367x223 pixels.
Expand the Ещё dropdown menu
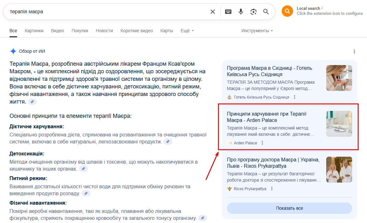point(187,31)
